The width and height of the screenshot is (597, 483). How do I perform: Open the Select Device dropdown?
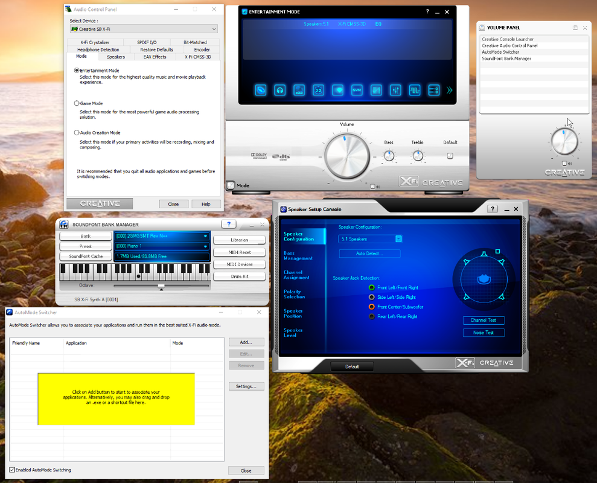tap(144, 29)
